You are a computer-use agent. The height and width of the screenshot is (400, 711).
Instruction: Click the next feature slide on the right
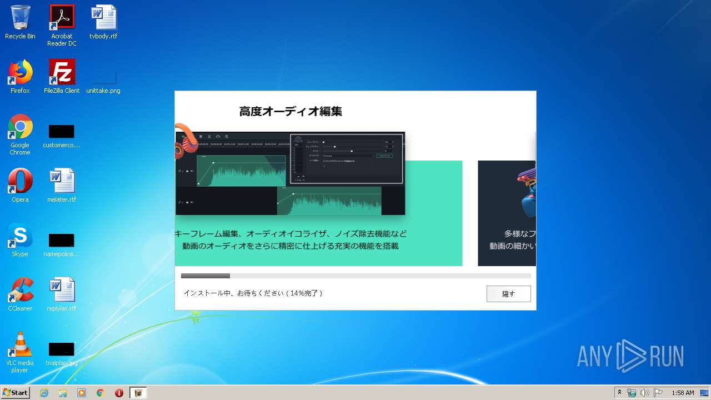[x=507, y=213]
